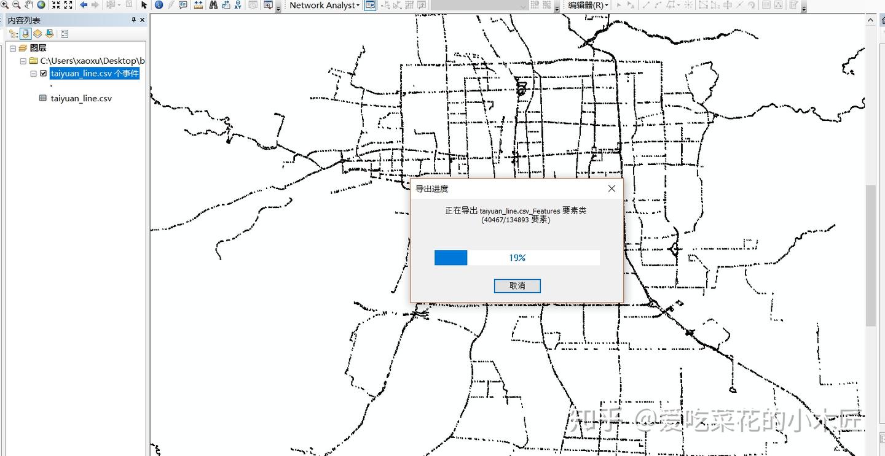The image size is (885, 456).
Task: Go back to previous extent arrow
Action: (x=84, y=5)
